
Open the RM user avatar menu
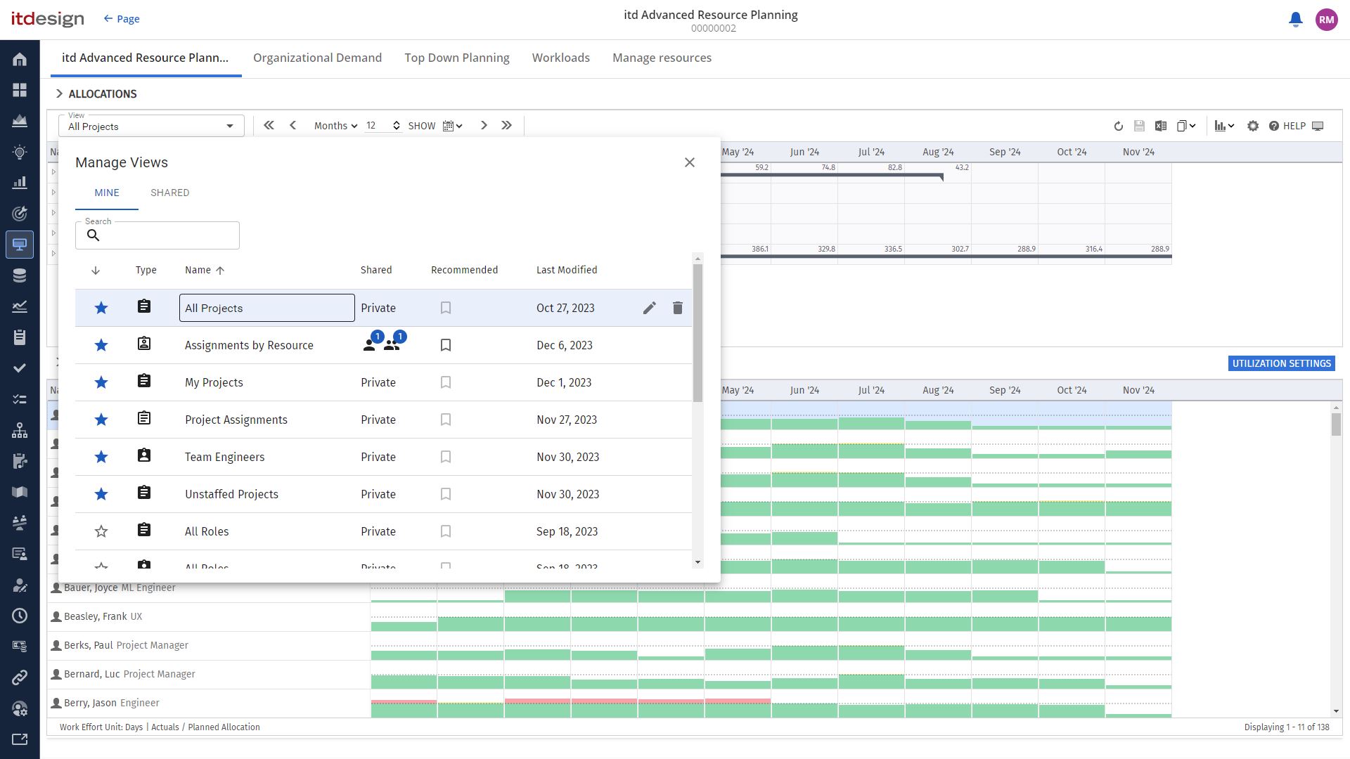pyautogui.click(x=1326, y=20)
